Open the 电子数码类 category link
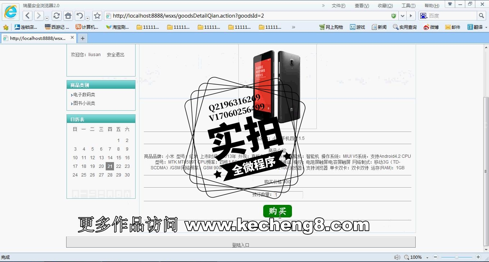Screen dimensions: 489x262 point(84,95)
